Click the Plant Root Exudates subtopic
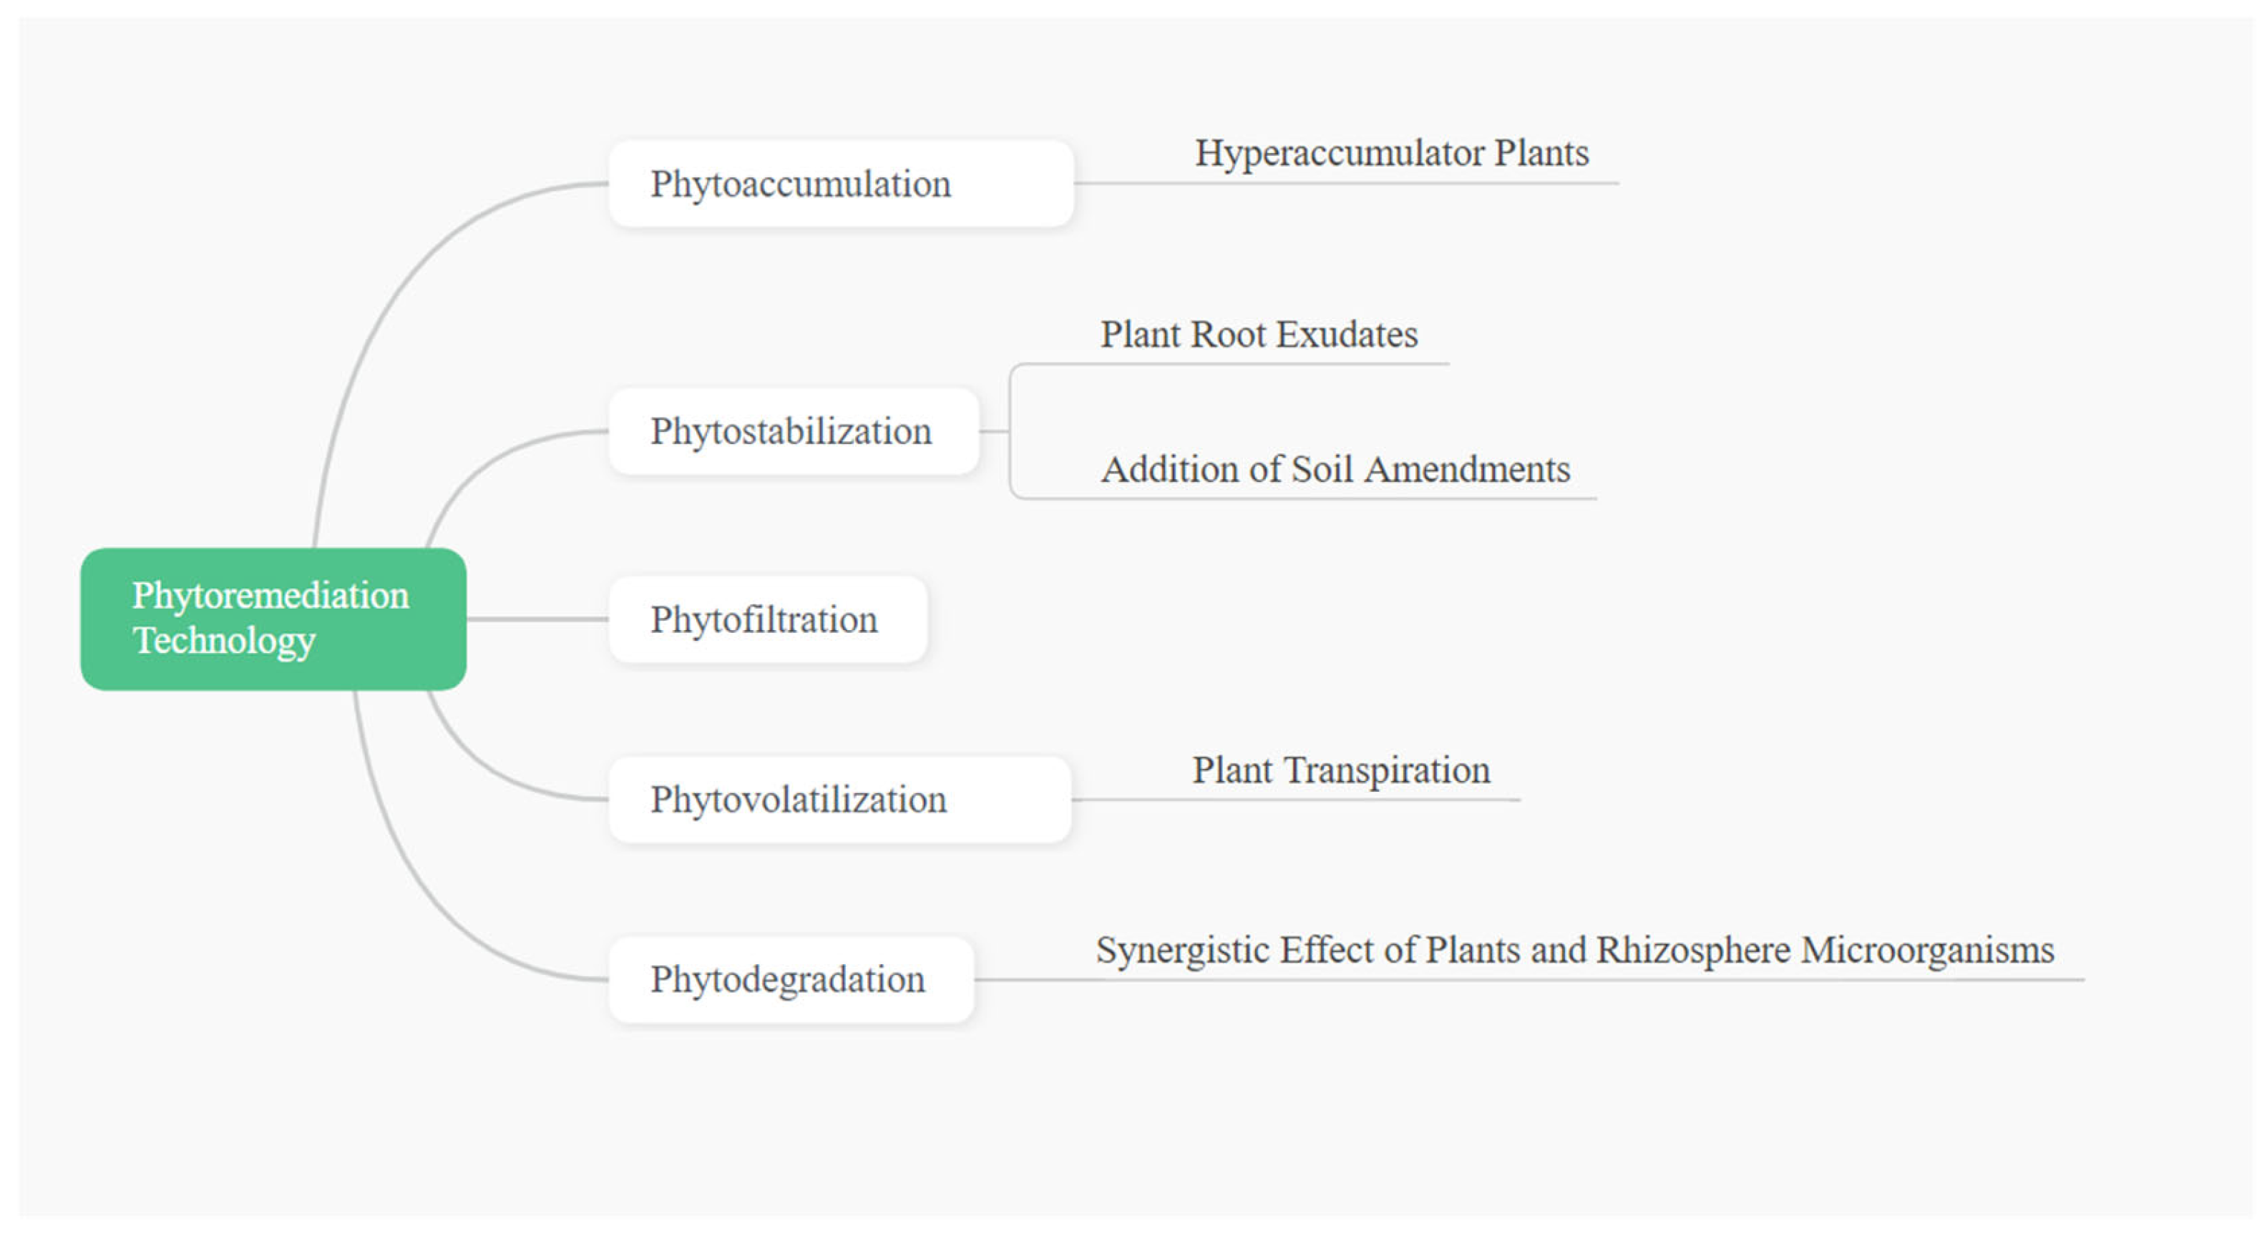Viewport: 2267px width, 1238px height. tap(1259, 335)
